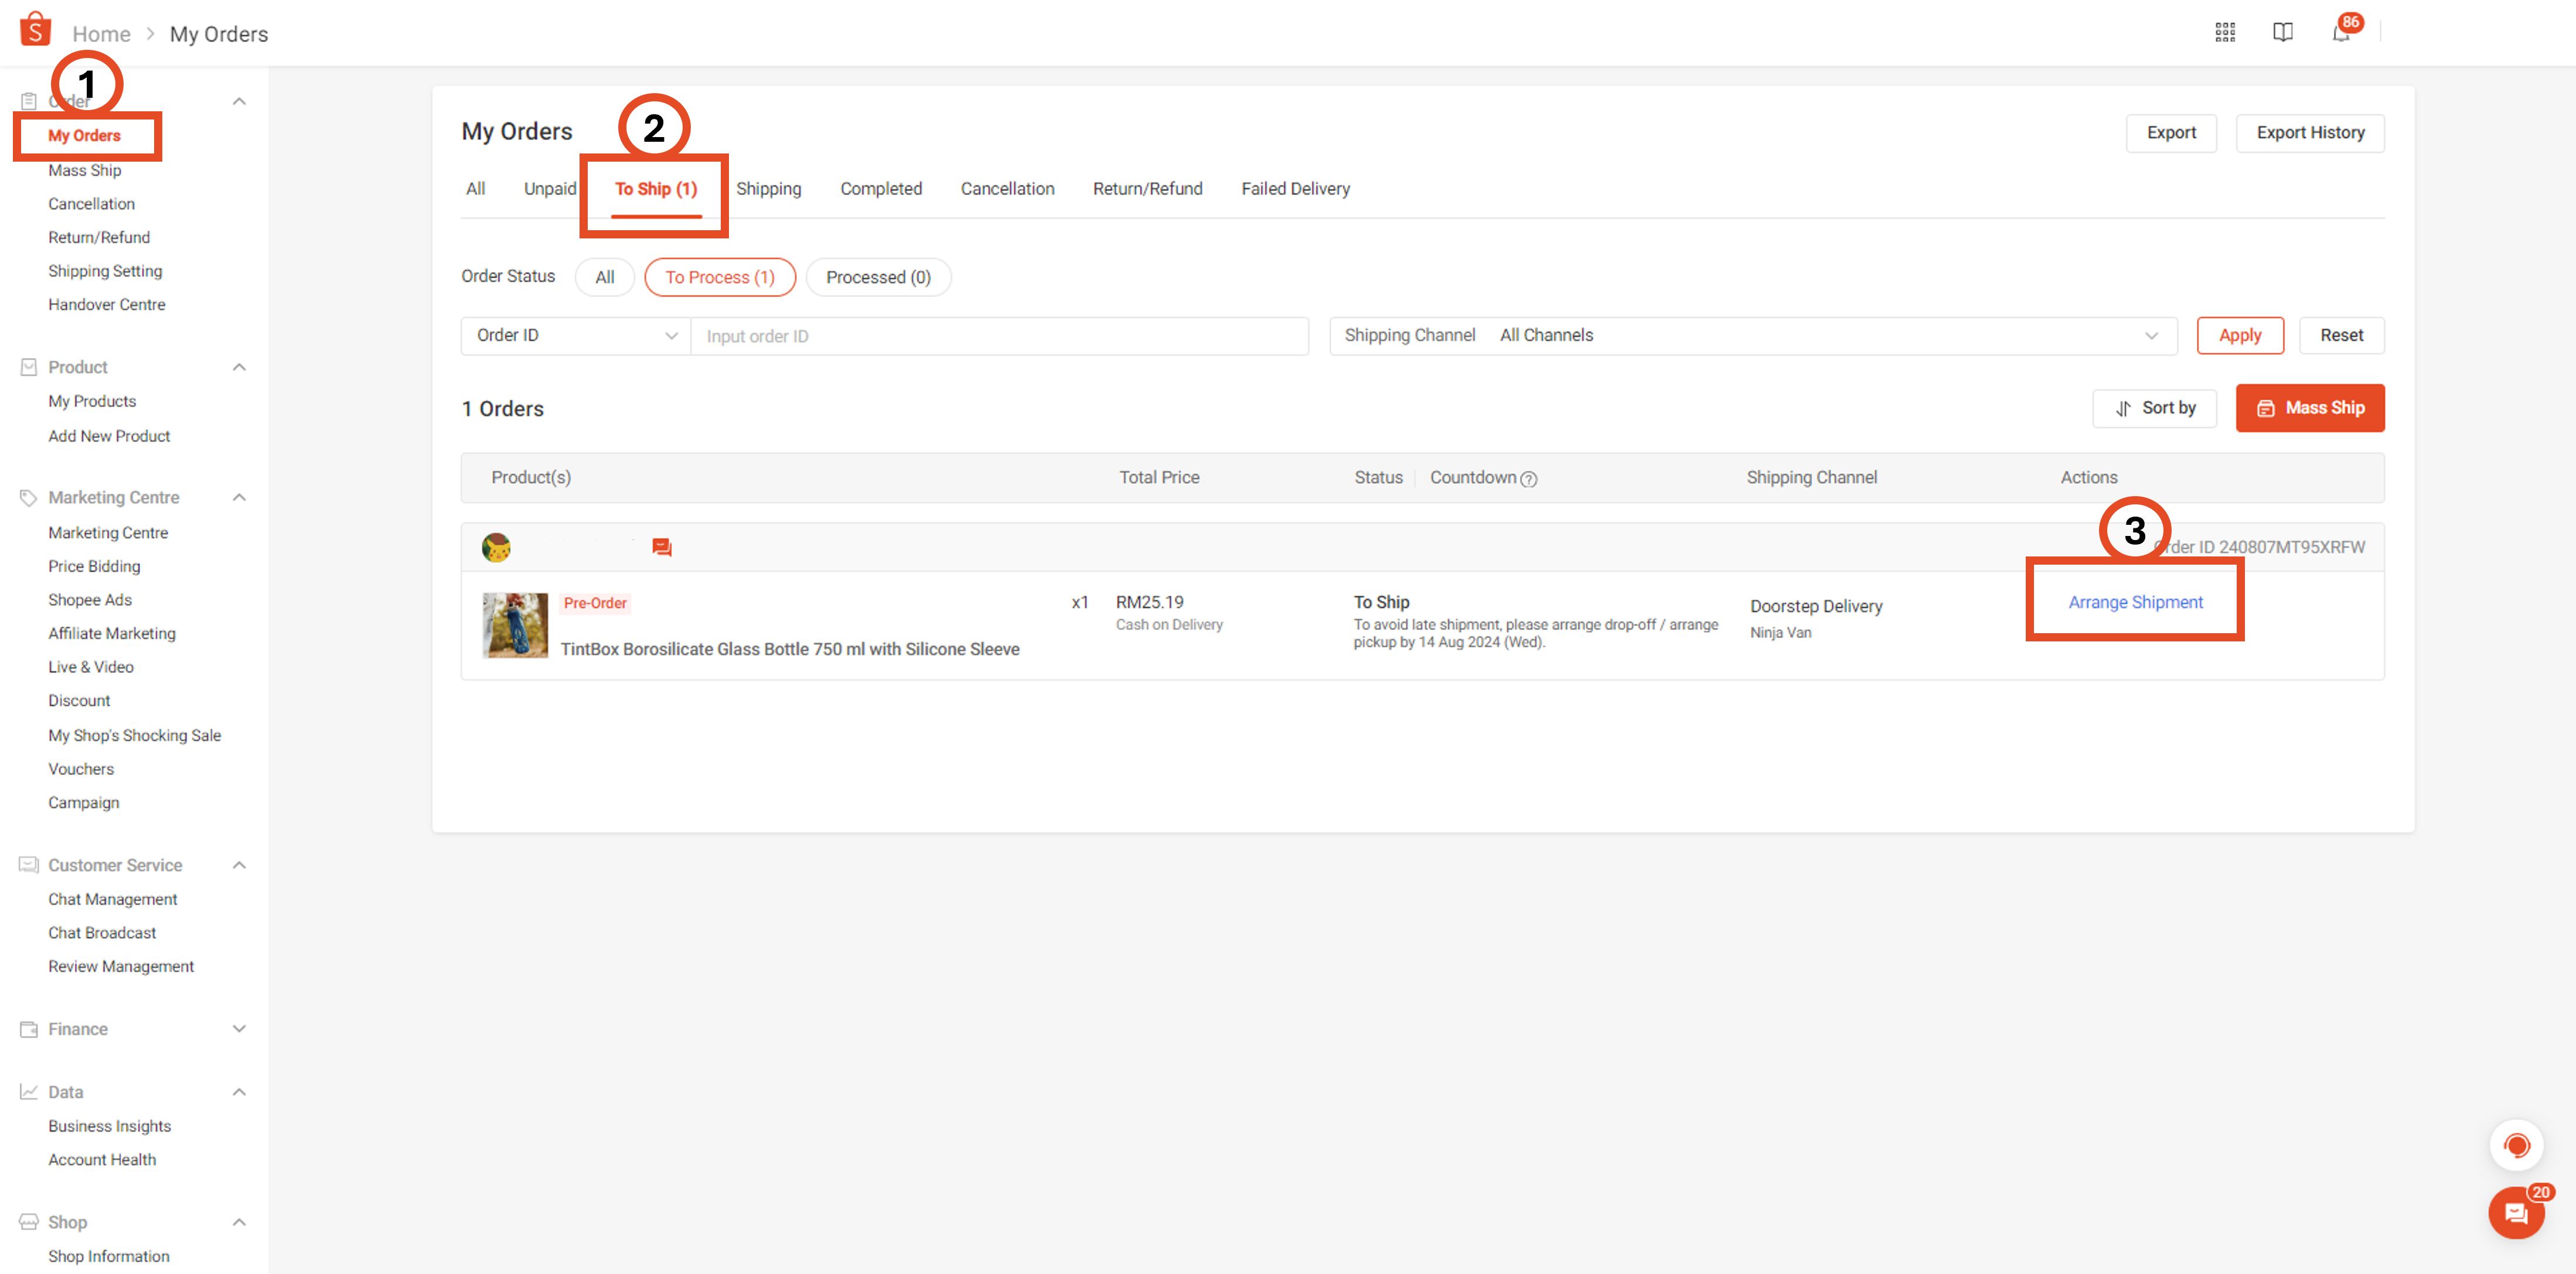The width and height of the screenshot is (2576, 1274).
Task: Click the Data chart icon
Action: coord(29,1091)
